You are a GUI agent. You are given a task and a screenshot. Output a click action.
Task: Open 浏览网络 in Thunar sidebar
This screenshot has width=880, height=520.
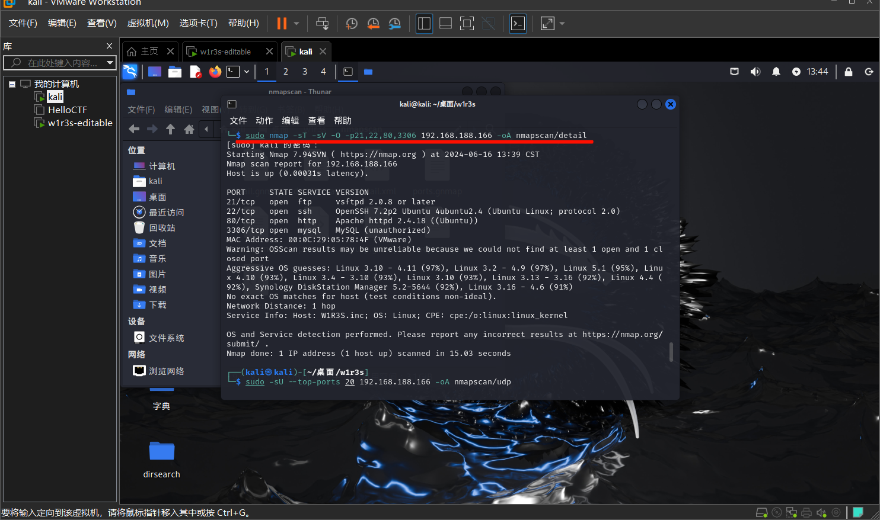pos(158,371)
